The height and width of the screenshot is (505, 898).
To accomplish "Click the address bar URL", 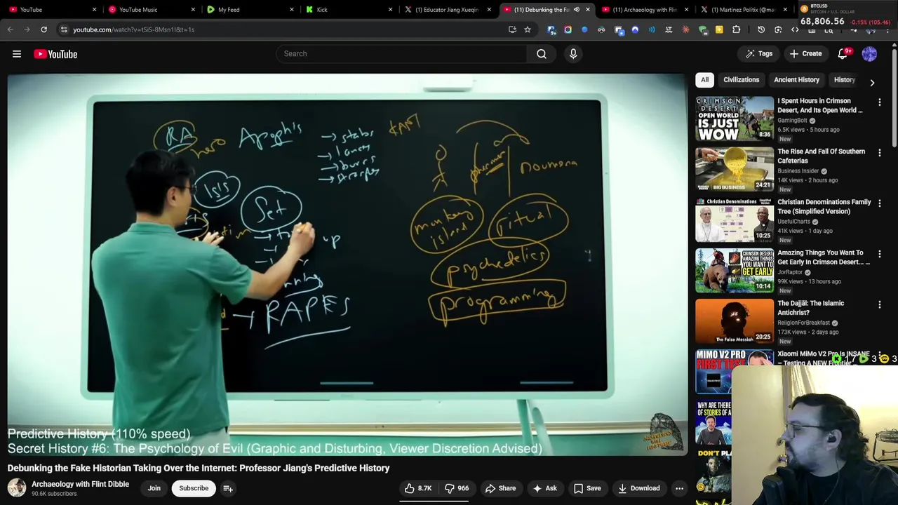I will click(133, 29).
